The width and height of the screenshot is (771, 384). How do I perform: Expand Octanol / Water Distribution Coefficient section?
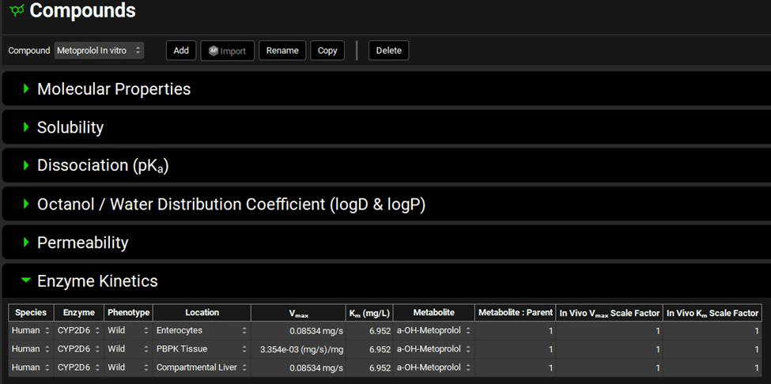coord(231,205)
